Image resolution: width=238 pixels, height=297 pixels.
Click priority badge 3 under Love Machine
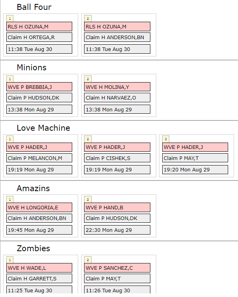[166, 139]
